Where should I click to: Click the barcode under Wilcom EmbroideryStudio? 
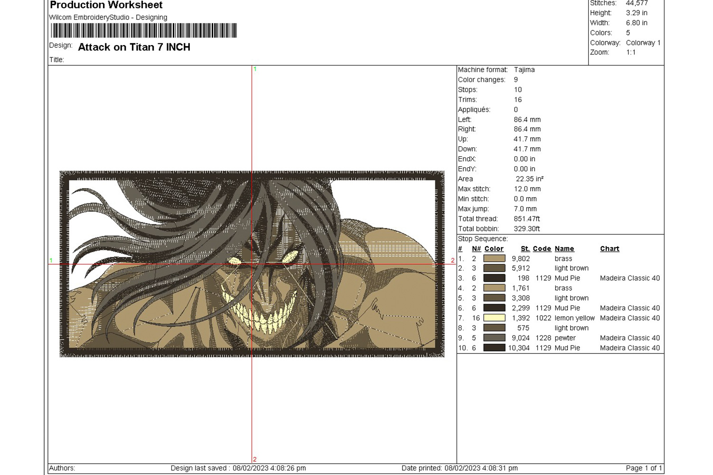144,30
